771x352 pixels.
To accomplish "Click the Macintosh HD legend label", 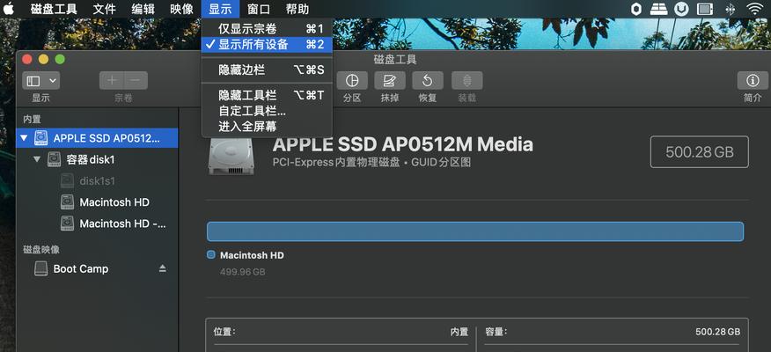I will (252, 255).
